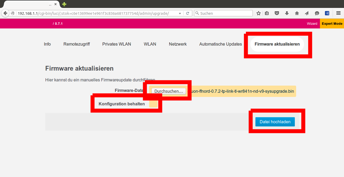Click Durchsuchen to choose firmware file

coord(168,91)
